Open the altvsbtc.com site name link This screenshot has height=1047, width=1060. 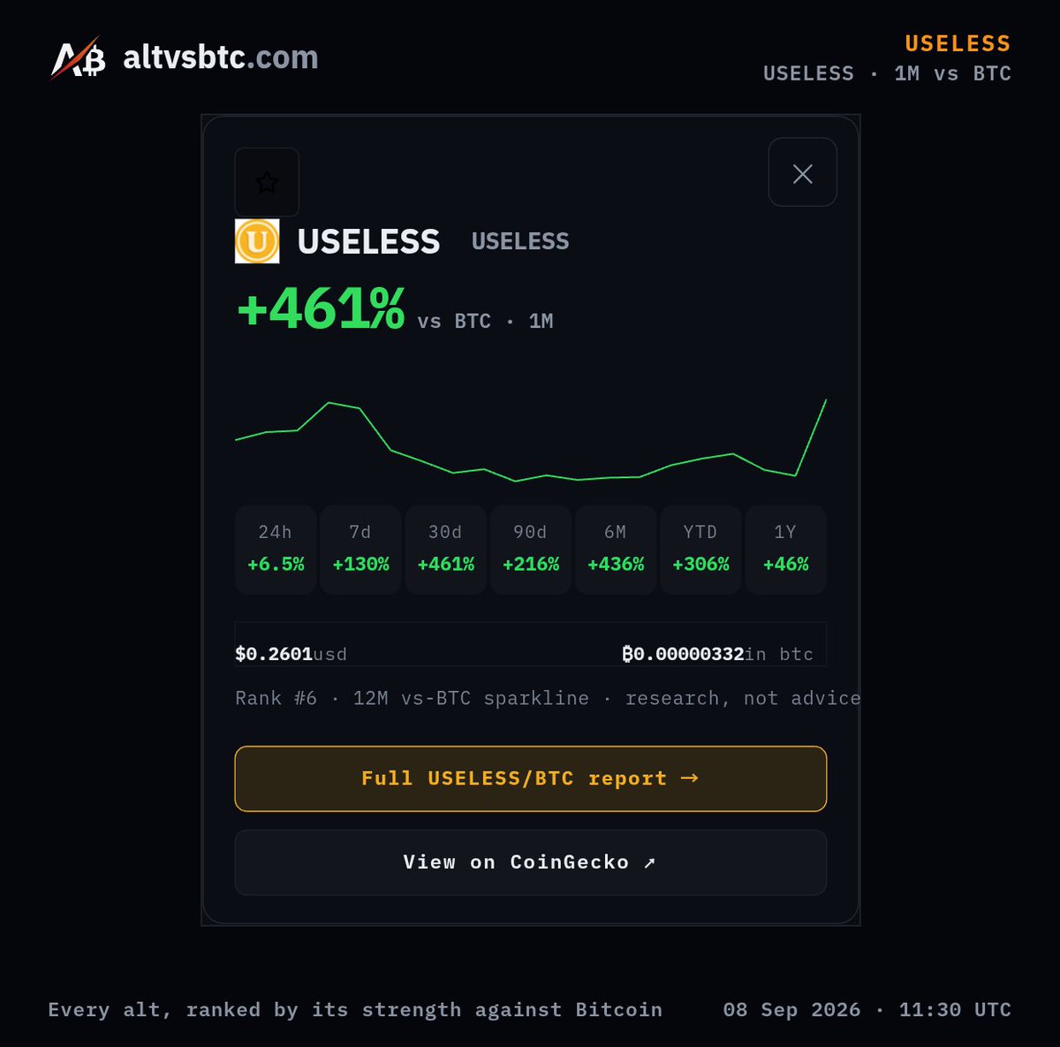[x=221, y=58]
